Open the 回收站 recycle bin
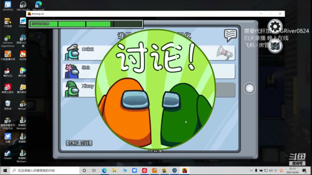312x175 pixels. pyautogui.click(x=8, y=105)
